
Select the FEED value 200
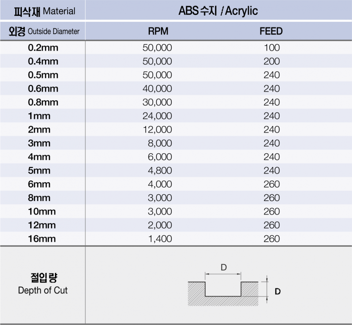(x=272, y=61)
